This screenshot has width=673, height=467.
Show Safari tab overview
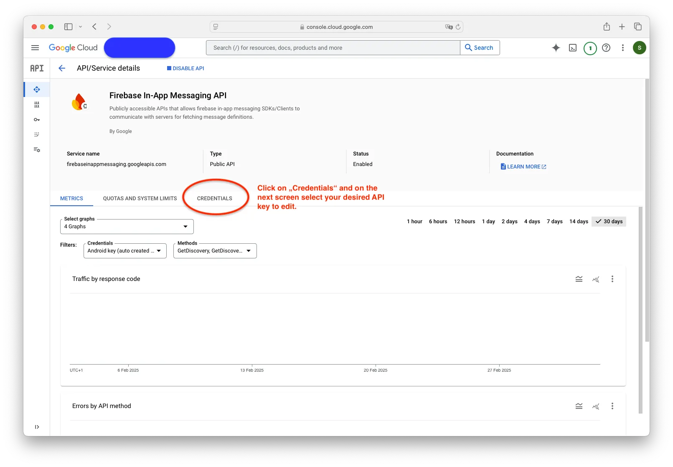click(638, 27)
